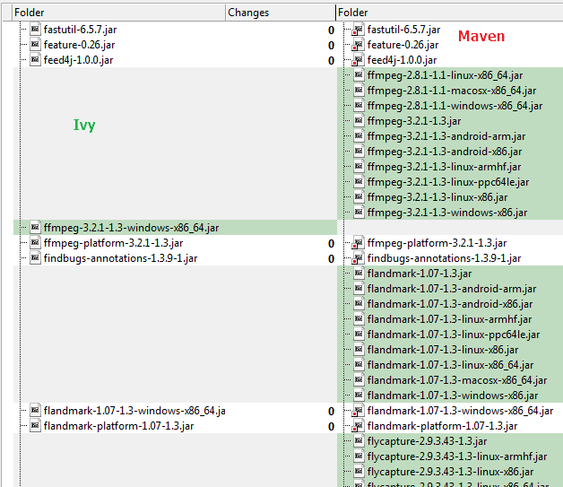Click icon of ffmpeg-2.8.1-1.1-macosx-x86_64.jar
The width and height of the screenshot is (563, 487).
click(x=359, y=91)
